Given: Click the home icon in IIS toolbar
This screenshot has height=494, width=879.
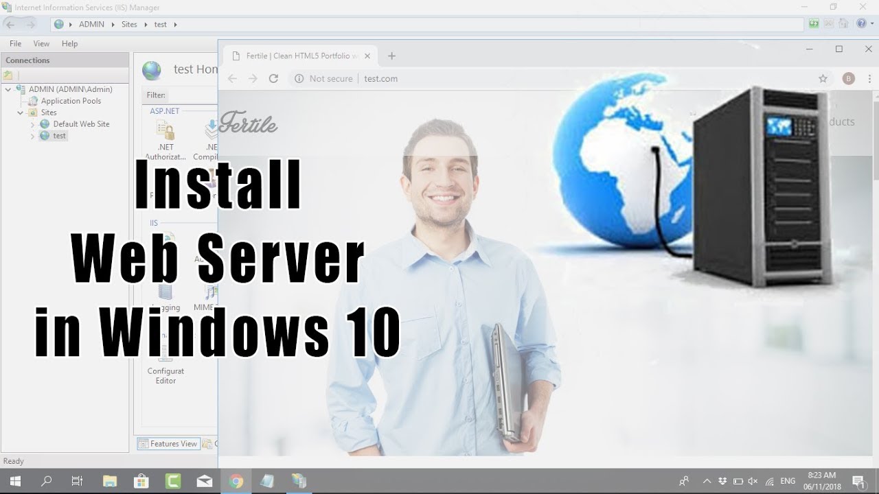Looking at the screenshot, I should pos(843,24).
